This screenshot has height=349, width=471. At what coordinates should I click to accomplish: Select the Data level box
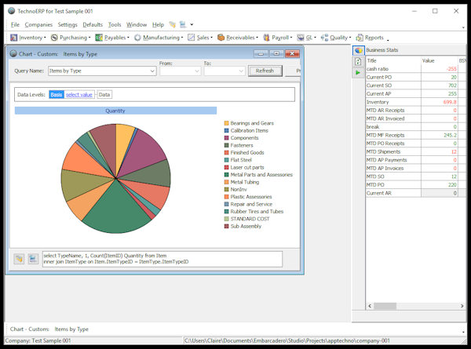click(104, 95)
